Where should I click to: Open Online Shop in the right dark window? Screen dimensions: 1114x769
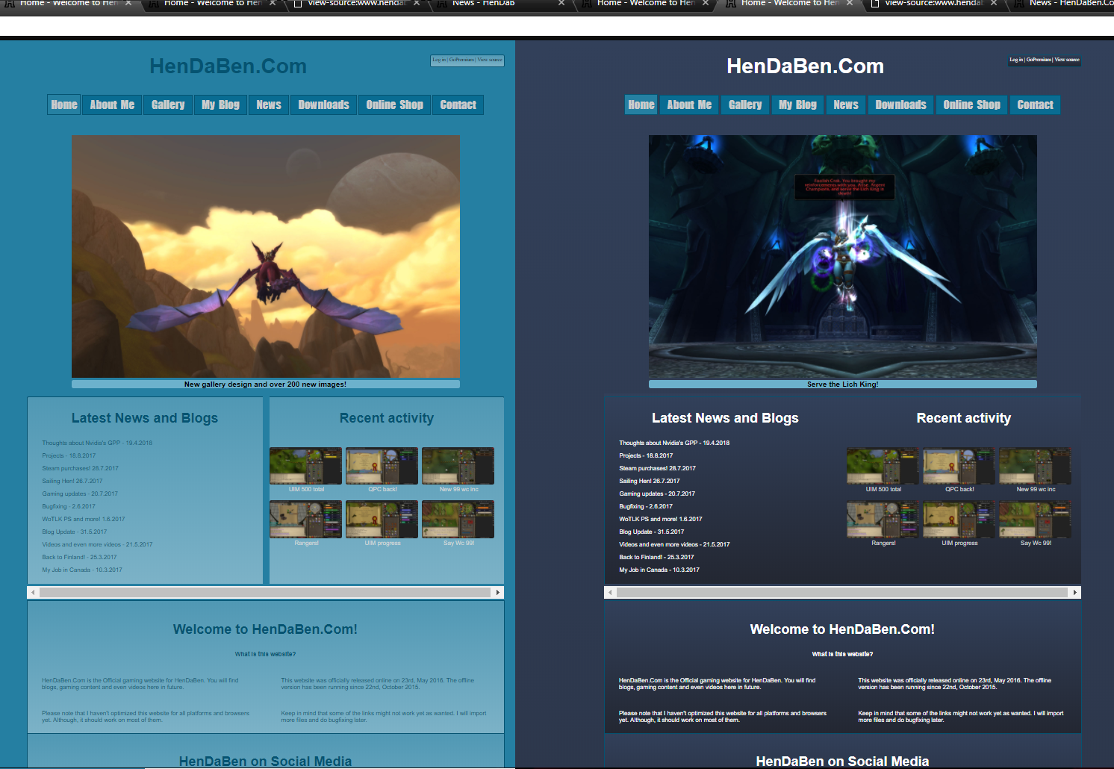[x=972, y=105]
